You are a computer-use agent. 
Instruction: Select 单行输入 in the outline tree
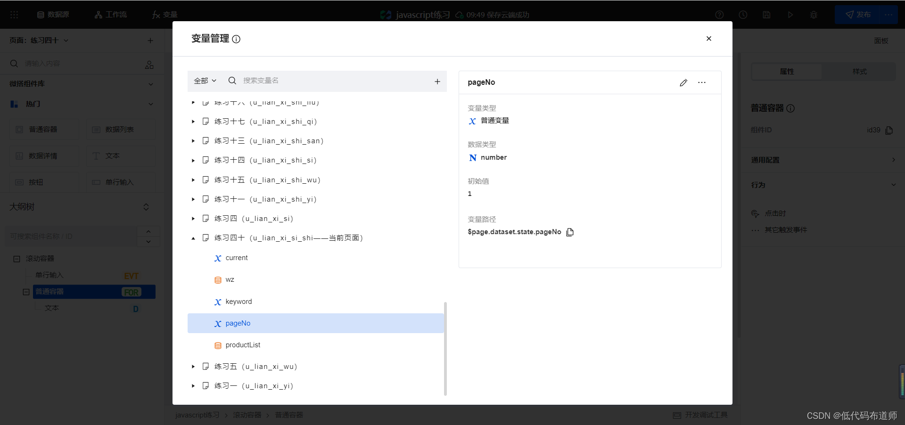(49, 275)
